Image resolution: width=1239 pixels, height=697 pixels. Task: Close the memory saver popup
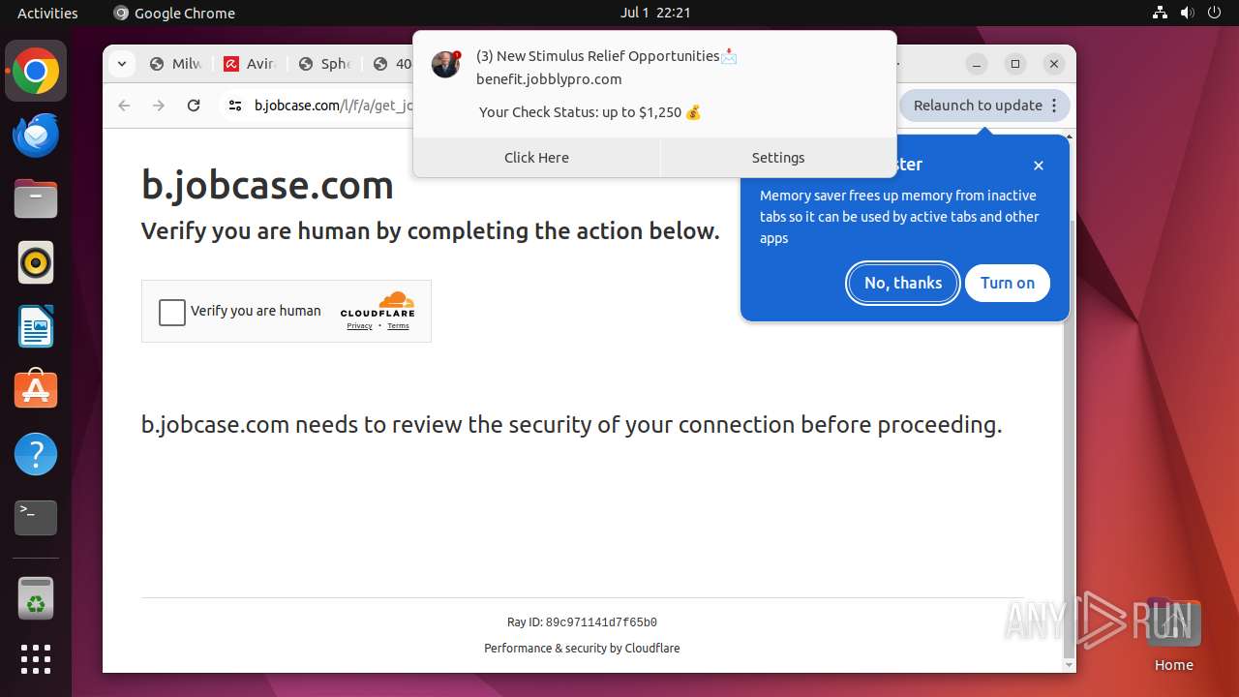click(1039, 166)
